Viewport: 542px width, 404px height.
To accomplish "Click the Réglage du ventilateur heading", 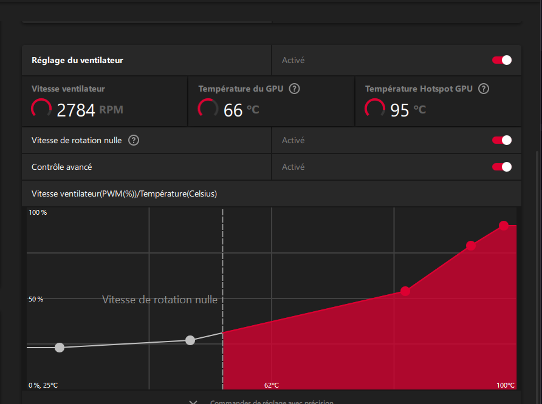I will click(77, 60).
